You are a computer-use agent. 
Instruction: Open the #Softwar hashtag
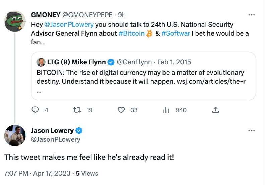click(176, 33)
